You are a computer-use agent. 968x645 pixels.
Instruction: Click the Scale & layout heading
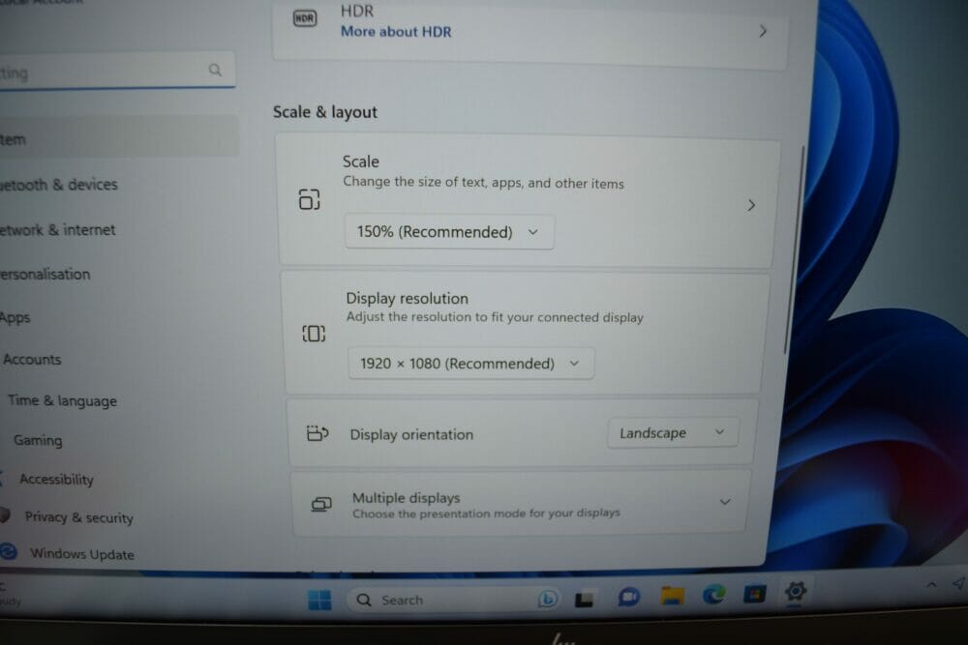tap(324, 112)
